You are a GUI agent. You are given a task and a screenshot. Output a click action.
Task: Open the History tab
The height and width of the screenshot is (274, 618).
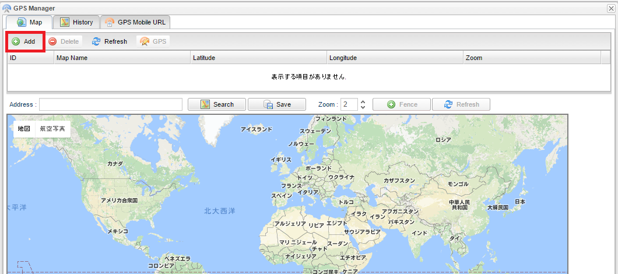[76, 22]
